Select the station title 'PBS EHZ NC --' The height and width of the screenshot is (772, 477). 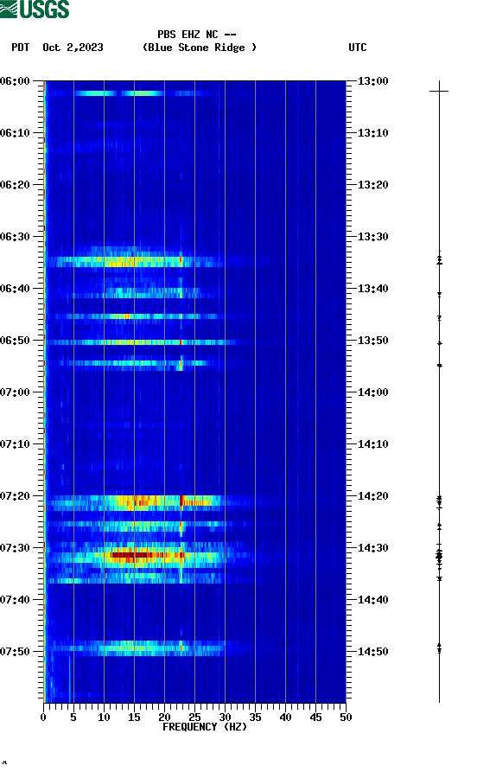197,35
